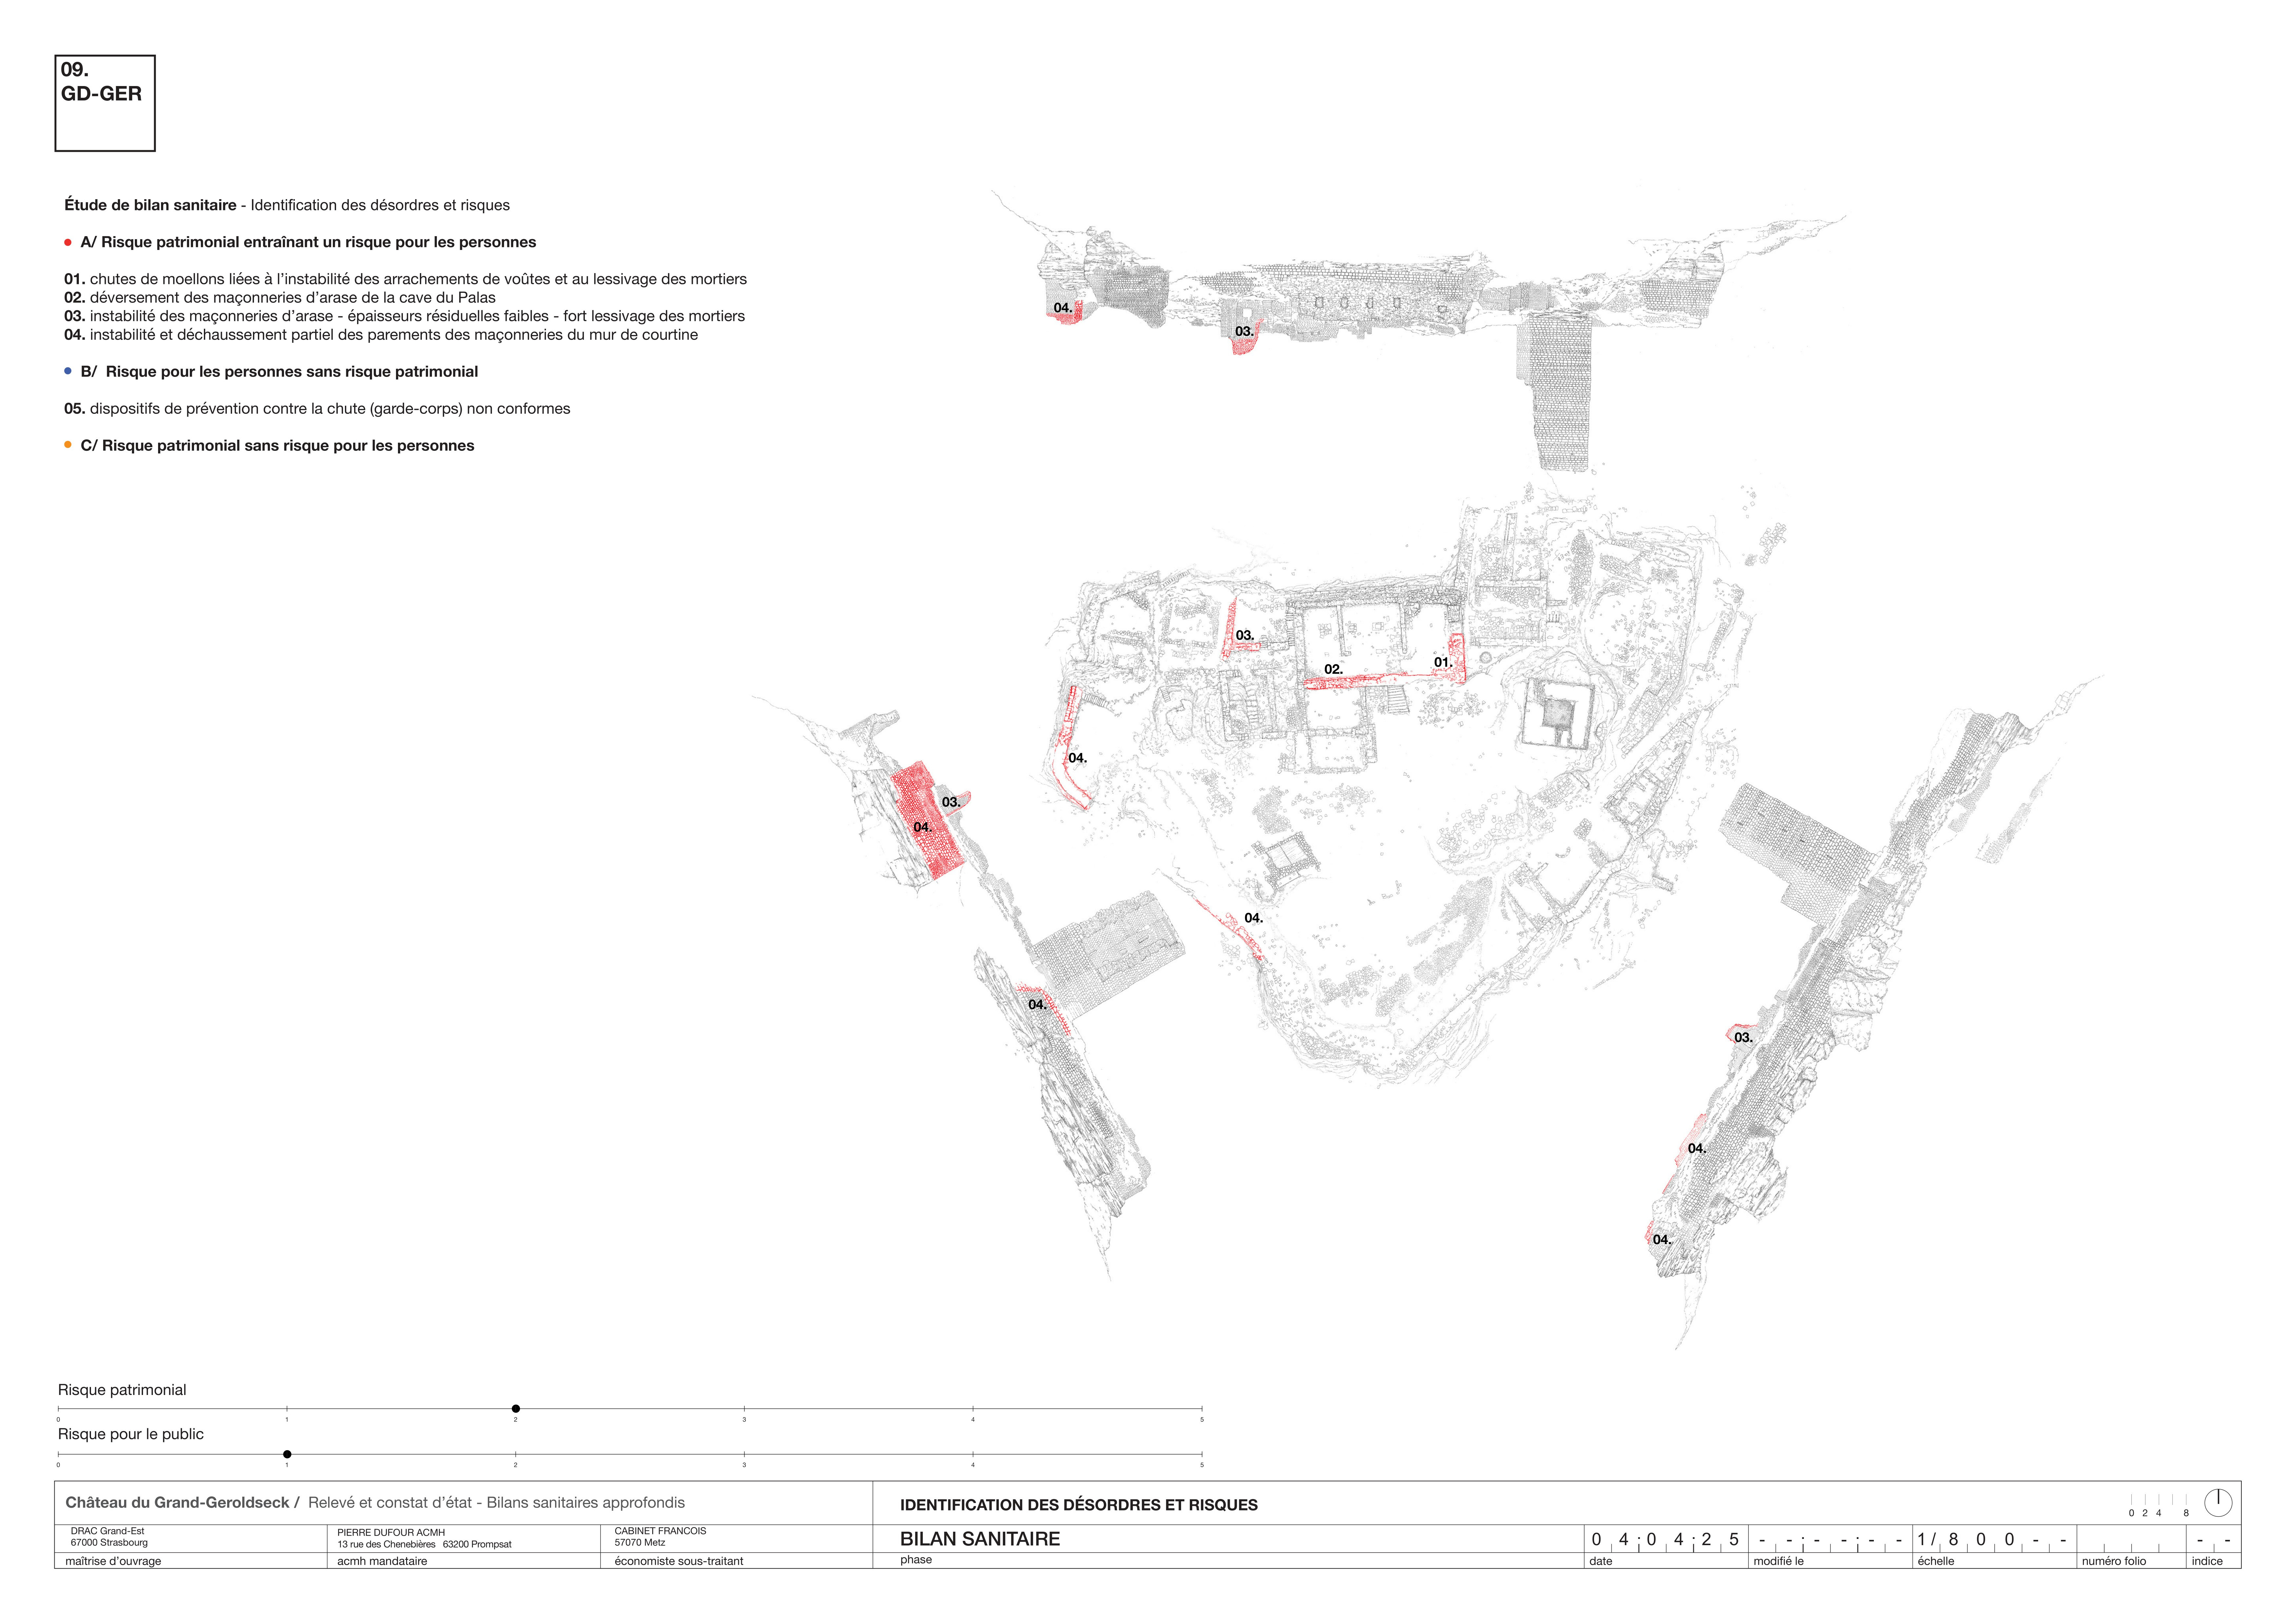Click the Château du Grand-Geroldseck title text
The width and height of the screenshot is (2296, 1623).
pyautogui.click(x=177, y=1502)
